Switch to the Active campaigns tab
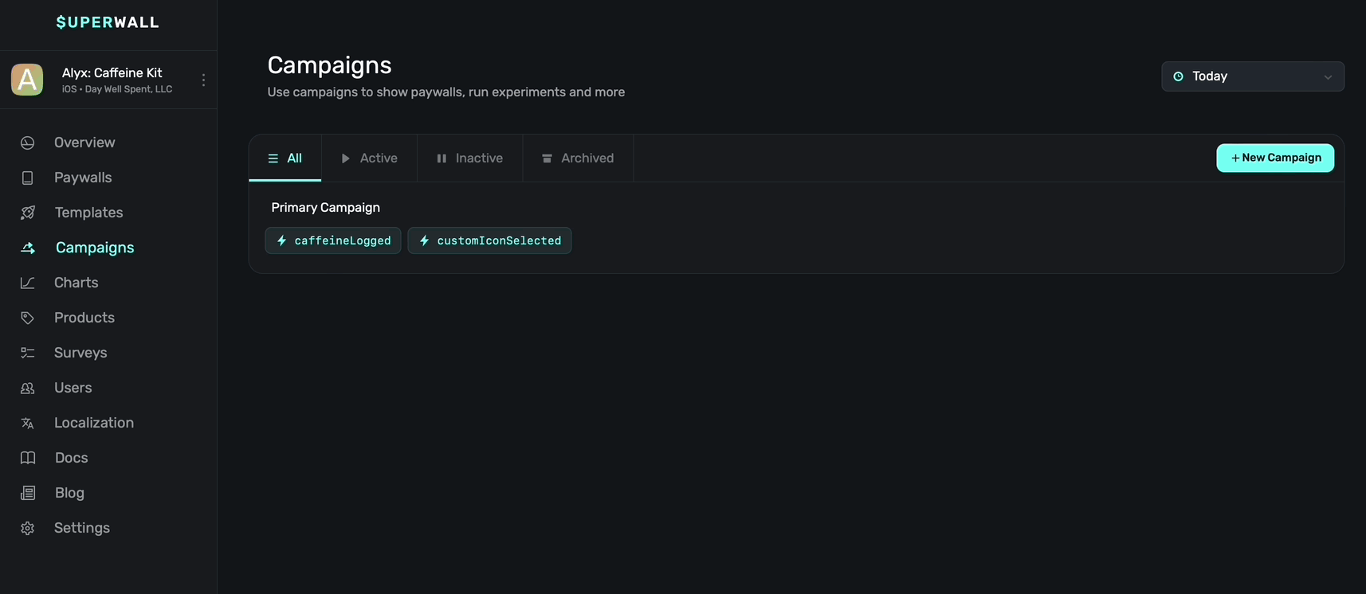The width and height of the screenshot is (1366, 594). click(x=369, y=158)
